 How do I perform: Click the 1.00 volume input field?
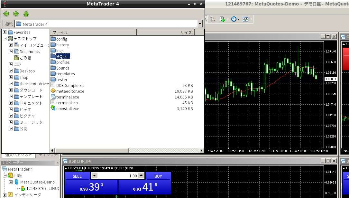coord(118,176)
